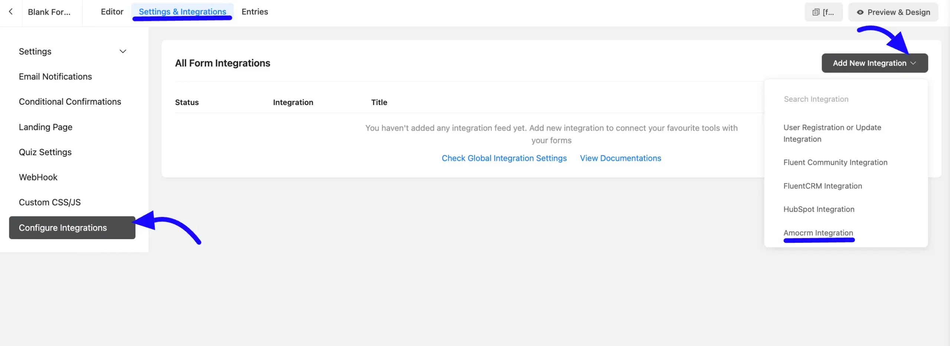Collapse the Settings menu in sidebar
This screenshot has width=950, height=346.
click(x=123, y=51)
